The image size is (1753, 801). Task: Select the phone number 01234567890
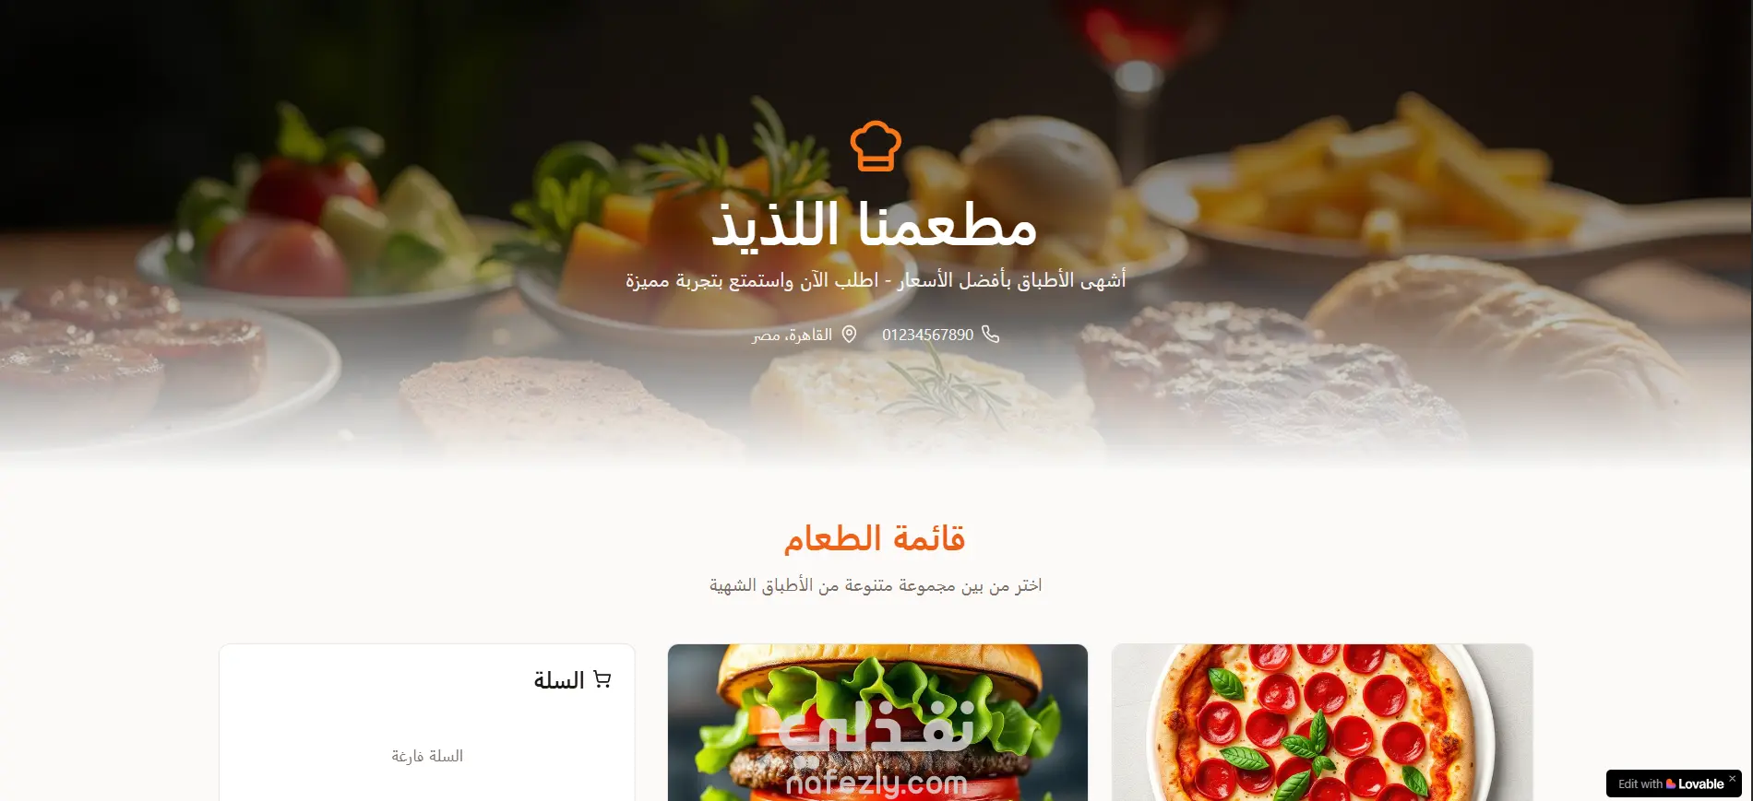pyautogui.click(x=927, y=335)
